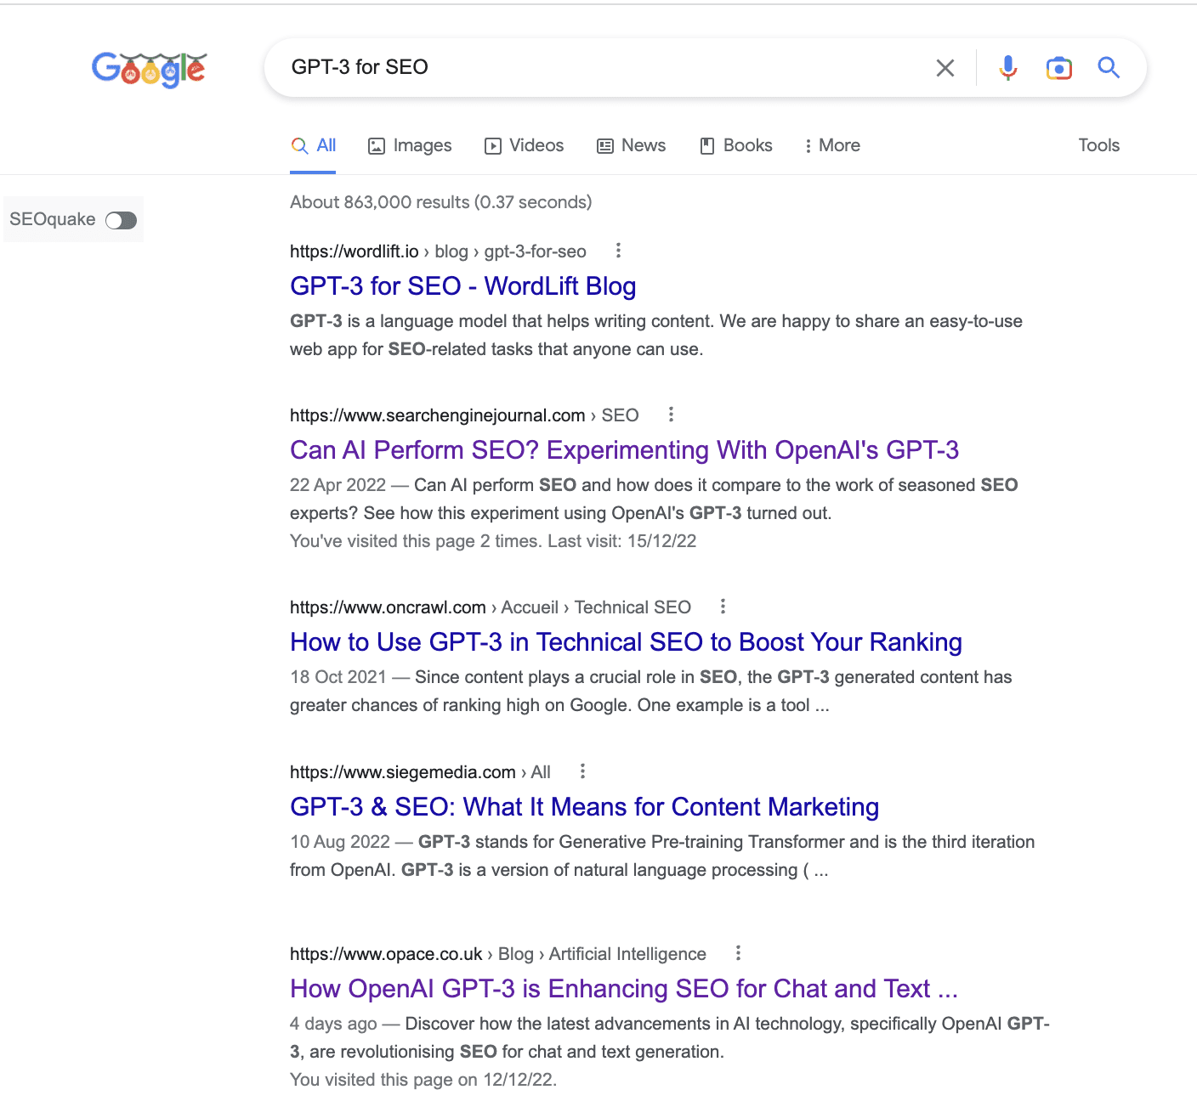Open search Tools options
1197x1118 pixels.
pos(1098,145)
